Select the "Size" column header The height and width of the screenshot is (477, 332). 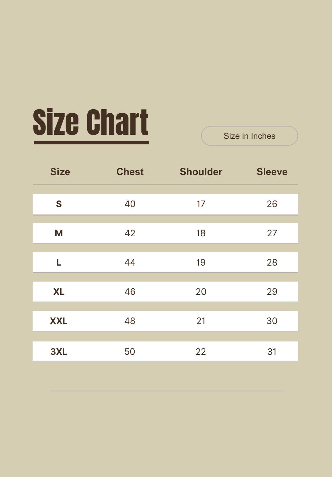point(60,172)
